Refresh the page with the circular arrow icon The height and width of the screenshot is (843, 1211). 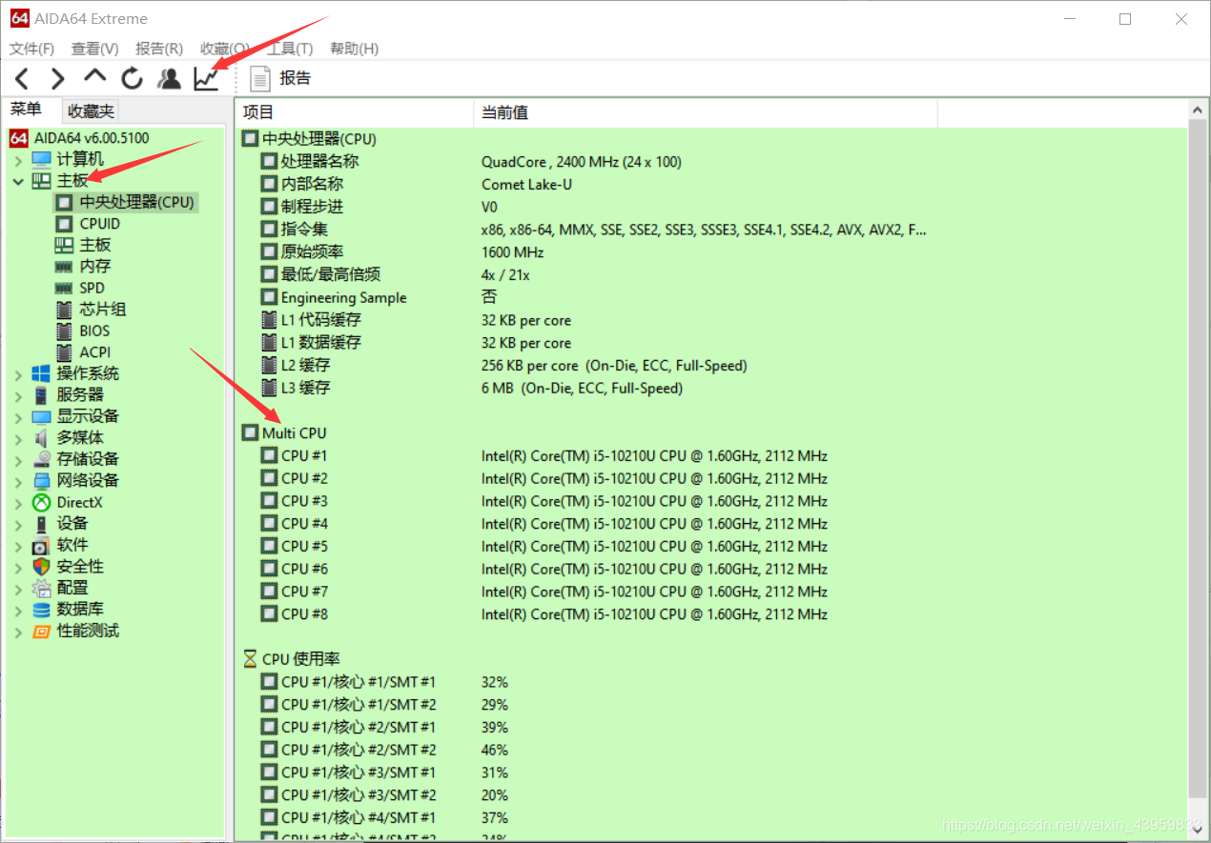(x=132, y=79)
